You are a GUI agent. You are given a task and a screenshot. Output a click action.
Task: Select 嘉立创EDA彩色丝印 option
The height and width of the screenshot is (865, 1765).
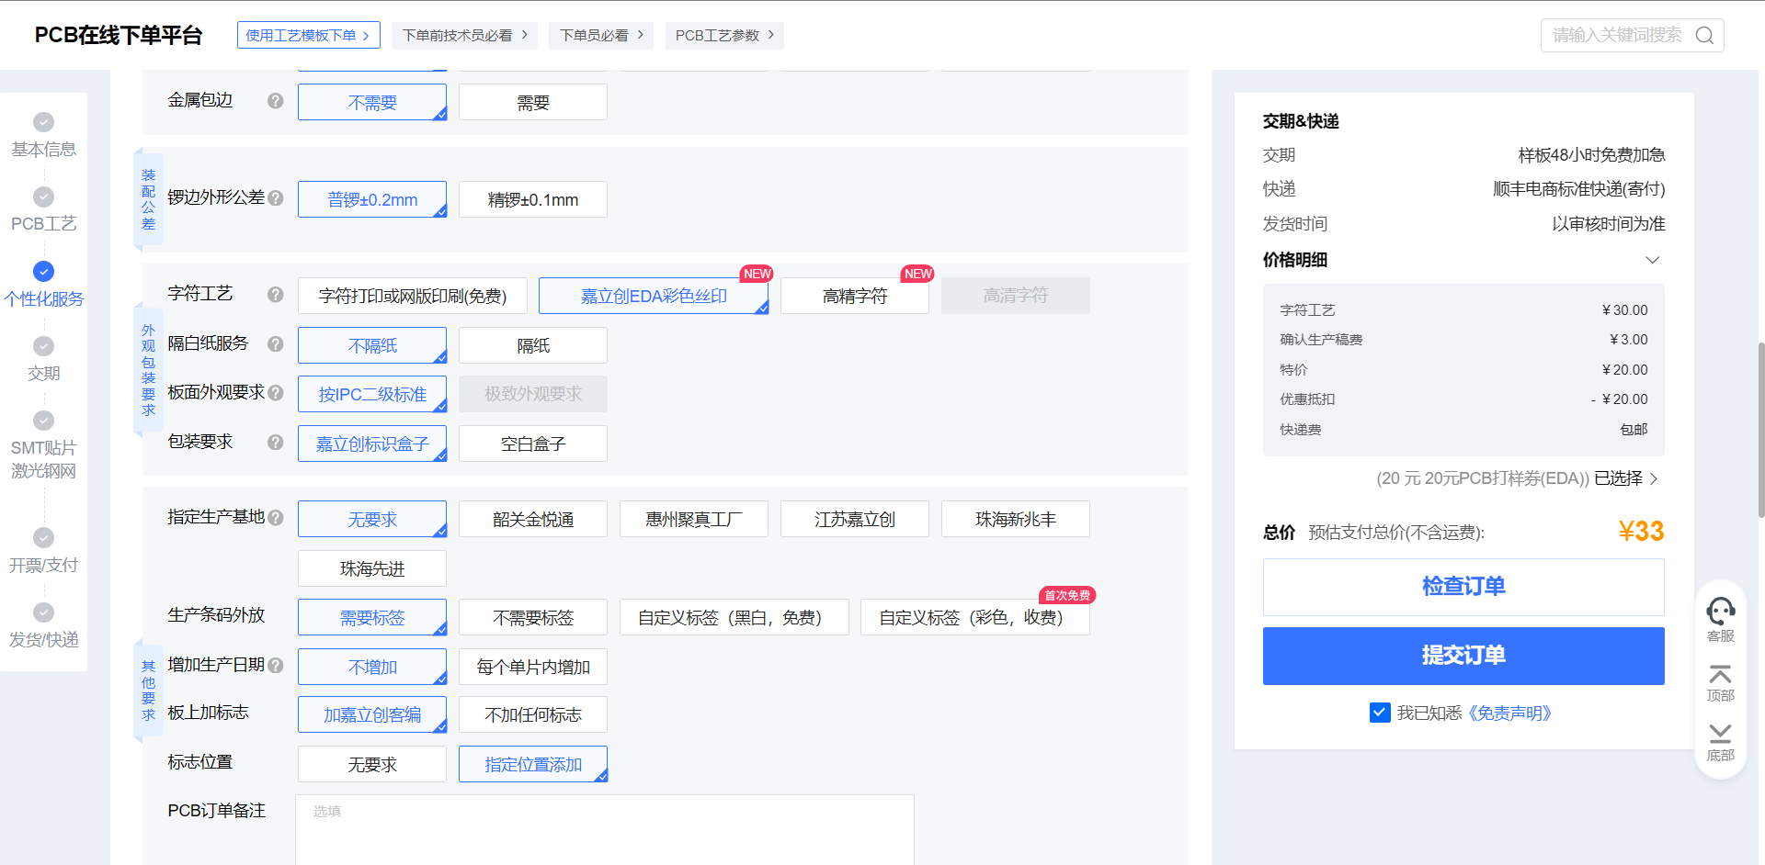(x=654, y=296)
